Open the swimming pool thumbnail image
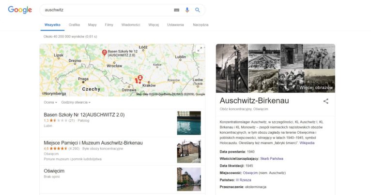The image size is (371, 195). pyautogui.click(x=189, y=123)
